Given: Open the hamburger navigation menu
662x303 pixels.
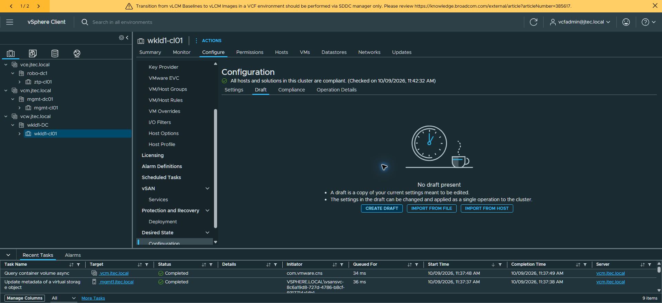Looking at the screenshot, I should point(10,22).
